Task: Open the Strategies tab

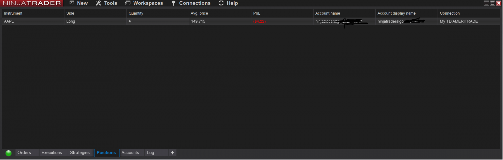Action: coord(80,153)
